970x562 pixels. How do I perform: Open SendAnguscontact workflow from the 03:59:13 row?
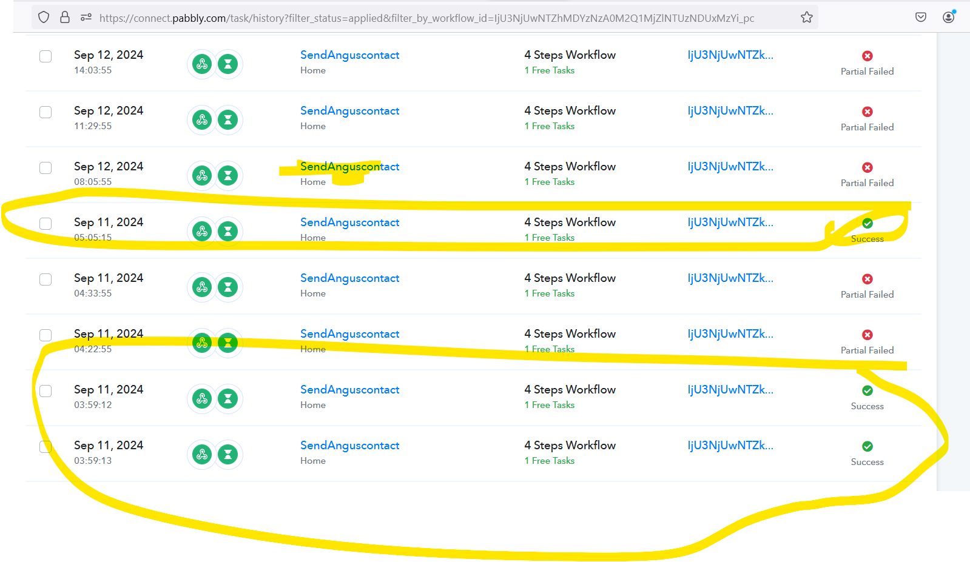349,446
